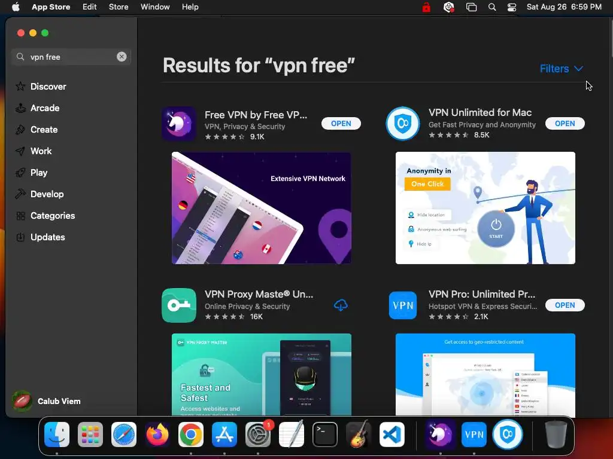Download VPN Proxy Master via cloud icon

[x=341, y=305]
